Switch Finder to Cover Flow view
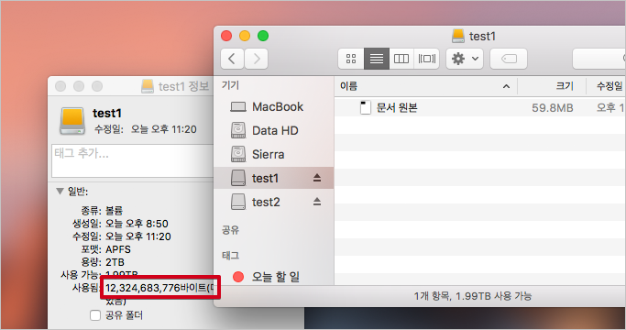626x330 pixels. [427, 60]
